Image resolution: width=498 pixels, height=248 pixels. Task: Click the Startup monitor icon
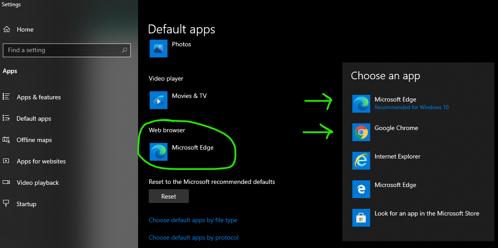pyautogui.click(x=6, y=203)
